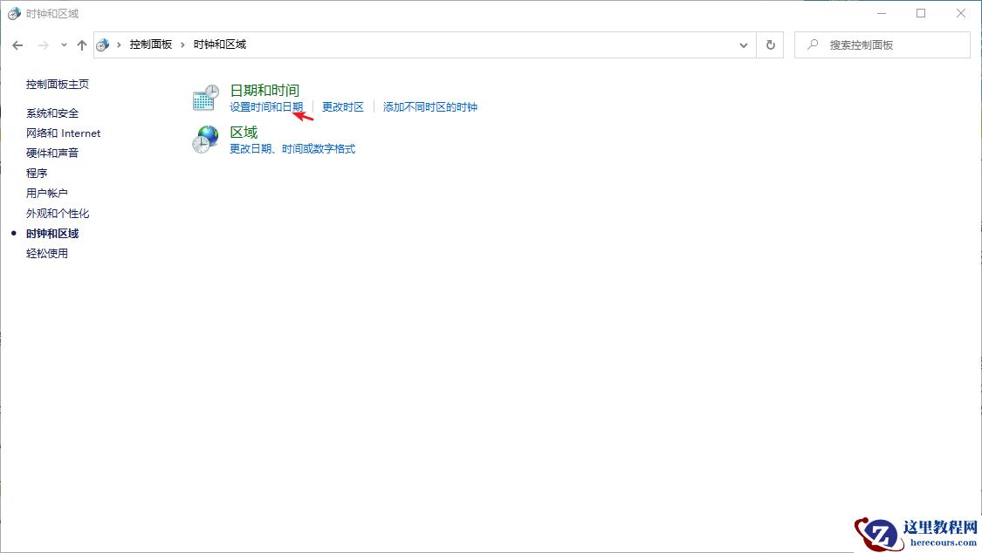Viewport: 982px width, 553px height.
Task: Click the Control Panel icon in address bar
Action: coord(102,44)
